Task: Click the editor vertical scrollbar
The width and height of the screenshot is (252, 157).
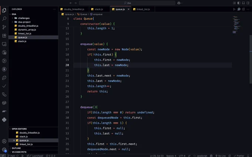Action: pyautogui.click(x=251, y=59)
